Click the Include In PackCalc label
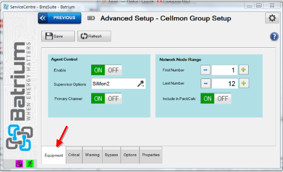The height and width of the screenshot is (172, 283). coord(179,99)
